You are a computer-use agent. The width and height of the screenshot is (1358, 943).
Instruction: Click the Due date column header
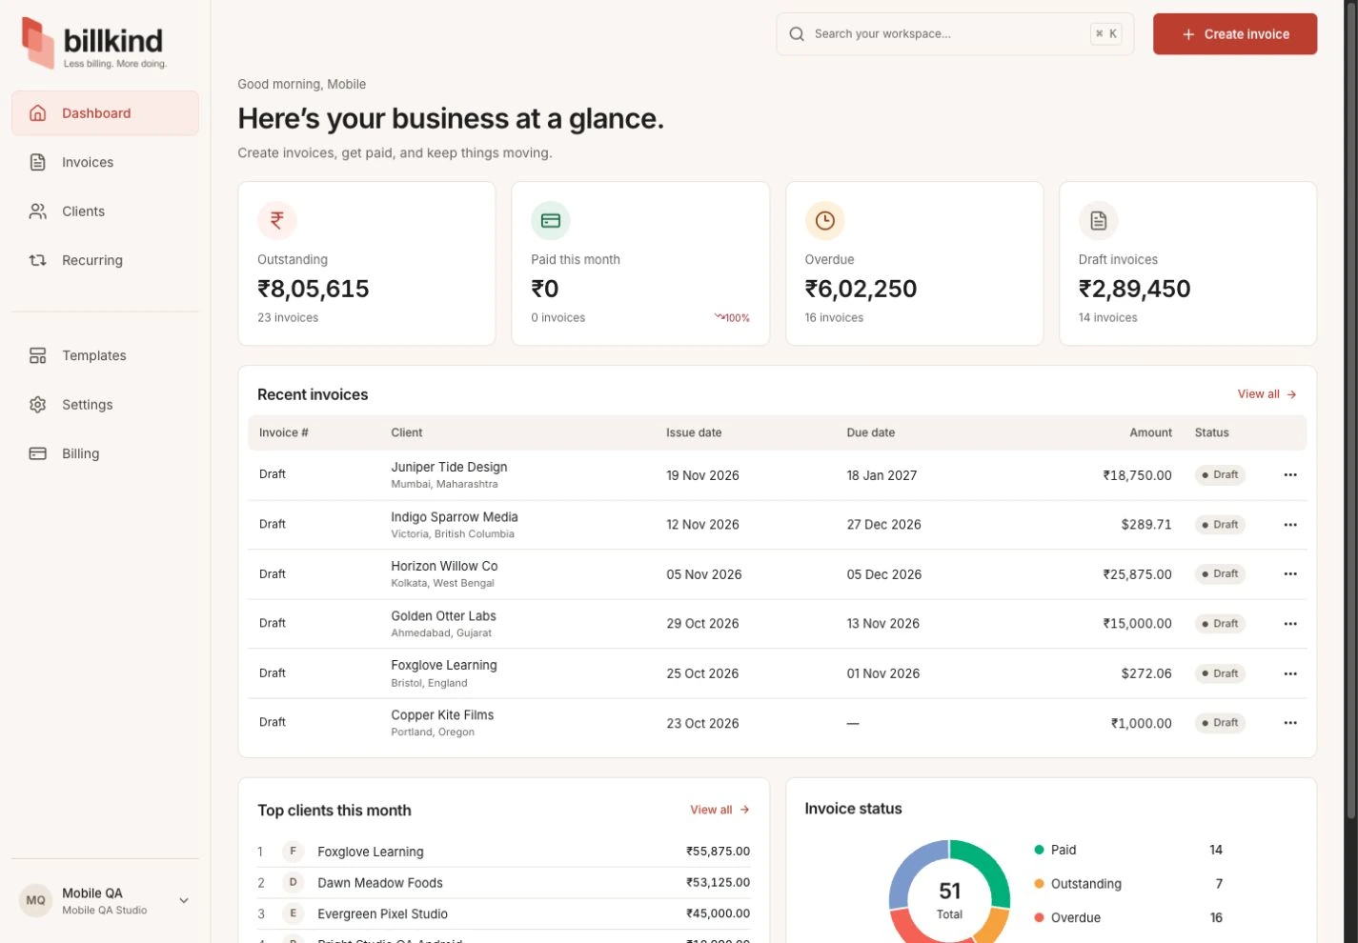click(x=871, y=432)
